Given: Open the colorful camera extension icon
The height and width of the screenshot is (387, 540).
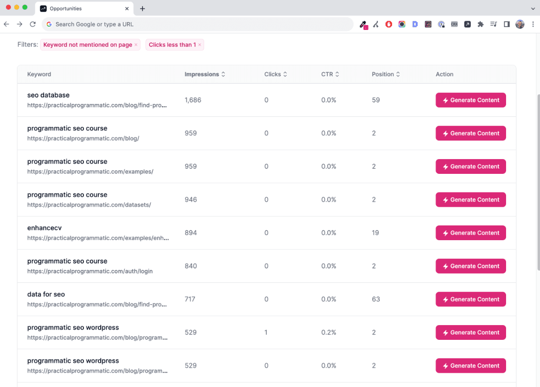Looking at the screenshot, I should 401,24.
